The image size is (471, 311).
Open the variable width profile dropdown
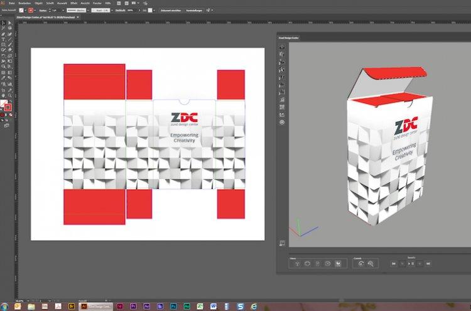[88, 10]
